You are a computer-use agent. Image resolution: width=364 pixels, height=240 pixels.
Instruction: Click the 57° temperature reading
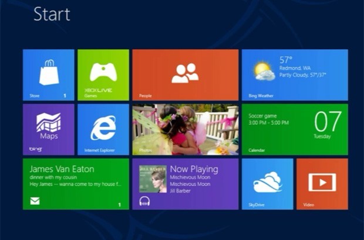click(x=286, y=60)
